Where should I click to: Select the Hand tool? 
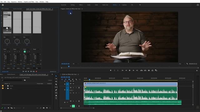(56, 96)
